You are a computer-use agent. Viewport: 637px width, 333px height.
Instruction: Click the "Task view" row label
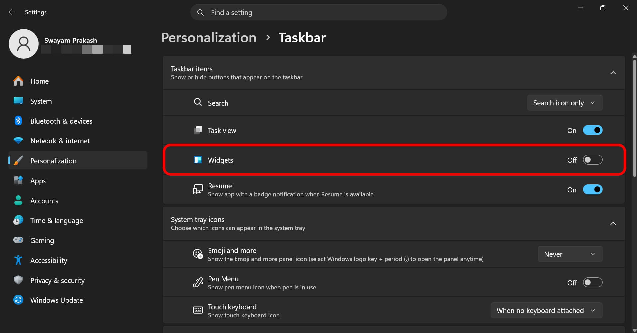222,130
